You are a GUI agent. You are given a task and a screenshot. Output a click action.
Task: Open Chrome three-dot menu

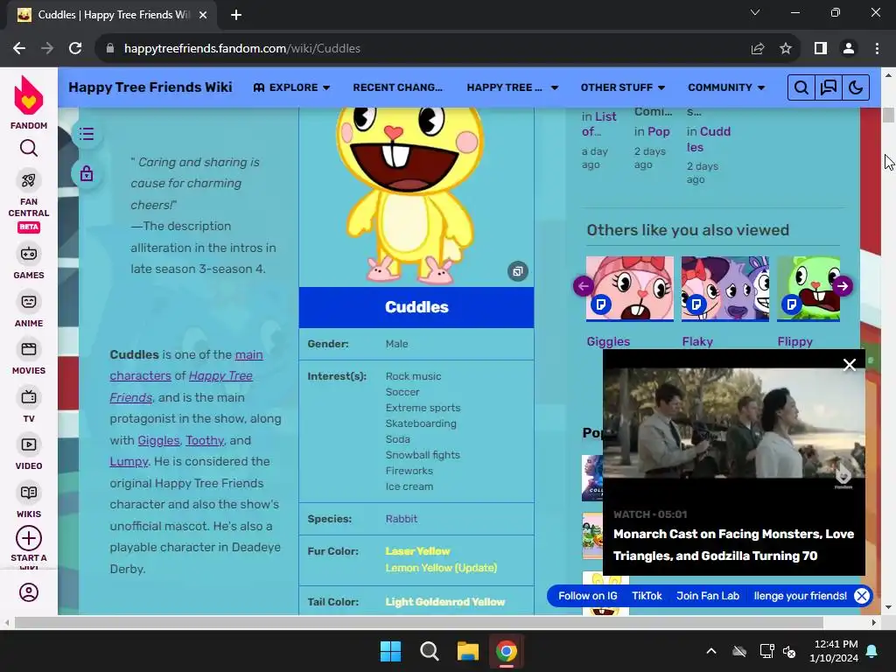click(877, 49)
